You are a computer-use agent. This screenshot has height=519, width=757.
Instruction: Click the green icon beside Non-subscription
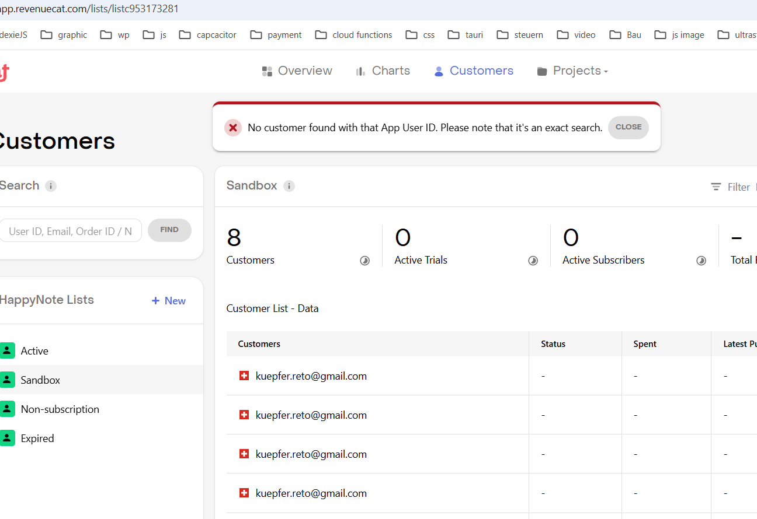pyautogui.click(x=7, y=409)
